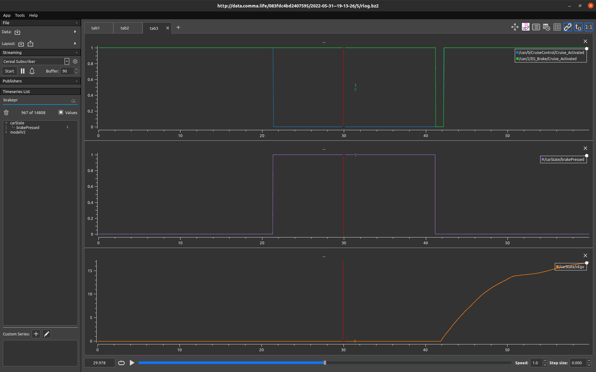Add a new custom series
The height and width of the screenshot is (372, 596).
(36, 334)
